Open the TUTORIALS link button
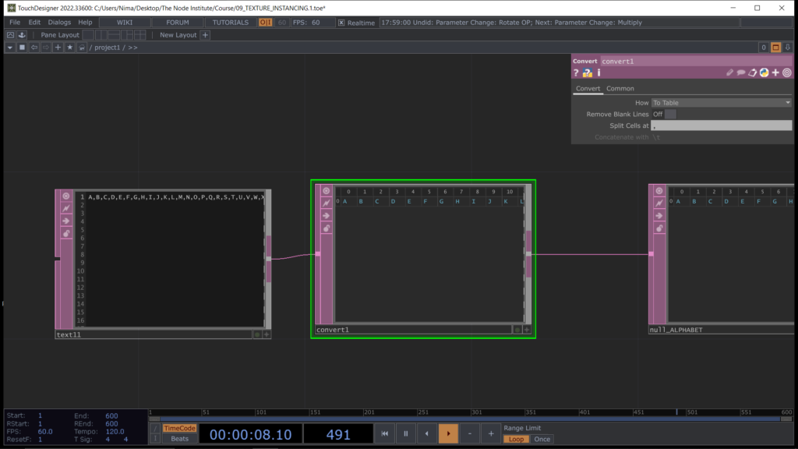The height and width of the screenshot is (449, 798). [x=231, y=23]
